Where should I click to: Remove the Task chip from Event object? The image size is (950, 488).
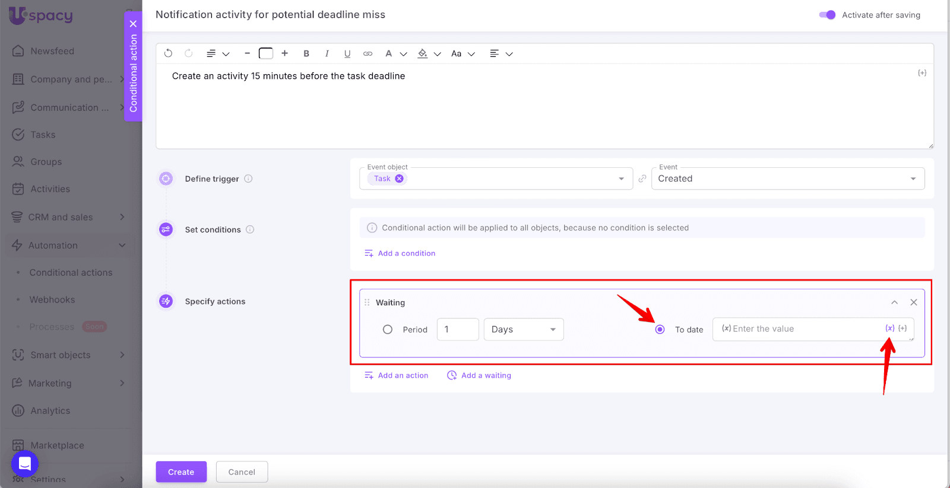[x=400, y=178]
